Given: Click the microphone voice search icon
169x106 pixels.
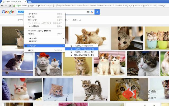Looking at the screenshot, I should pos(92,12).
